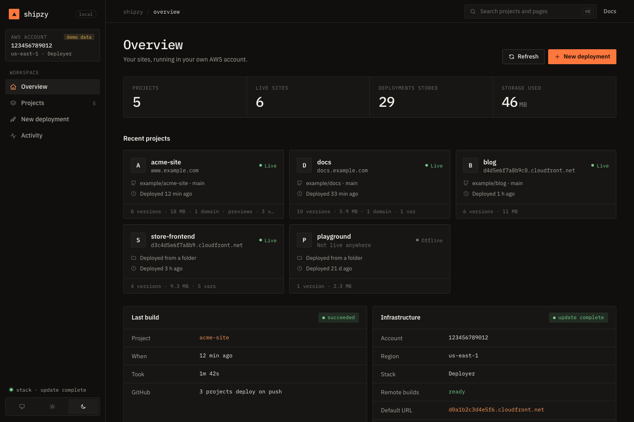Click the playground 'P' avatar tile
The width and height of the screenshot is (634, 422).
[304, 240]
